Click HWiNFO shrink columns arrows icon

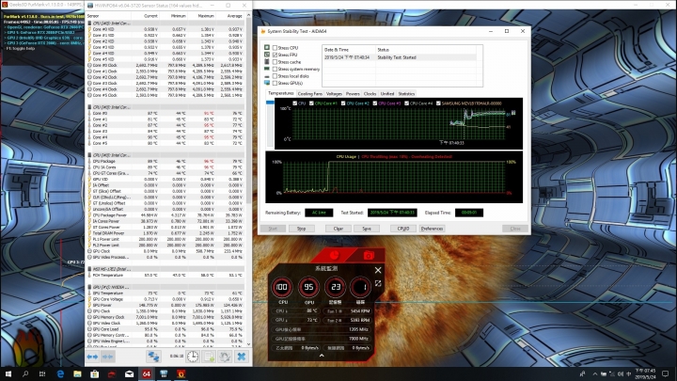click(x=107, y=357)
